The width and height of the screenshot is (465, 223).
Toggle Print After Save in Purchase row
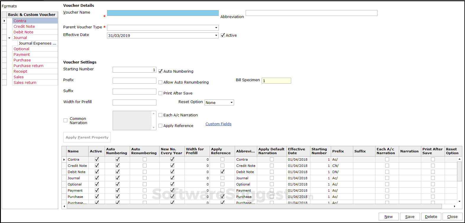(433, 196)
